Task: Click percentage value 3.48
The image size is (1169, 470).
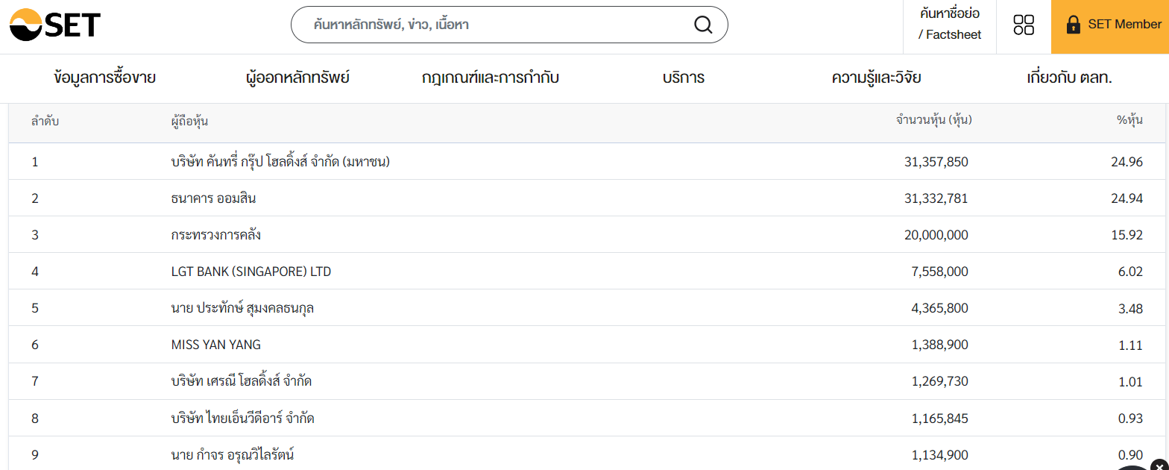Action: tap(1130, 308)
